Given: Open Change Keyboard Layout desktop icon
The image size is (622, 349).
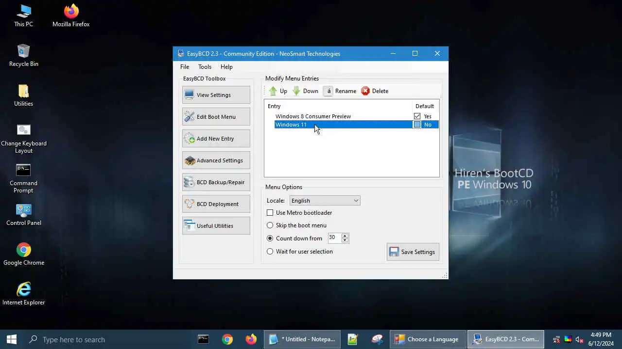Looking at the screenshot, I should [23, 138].
